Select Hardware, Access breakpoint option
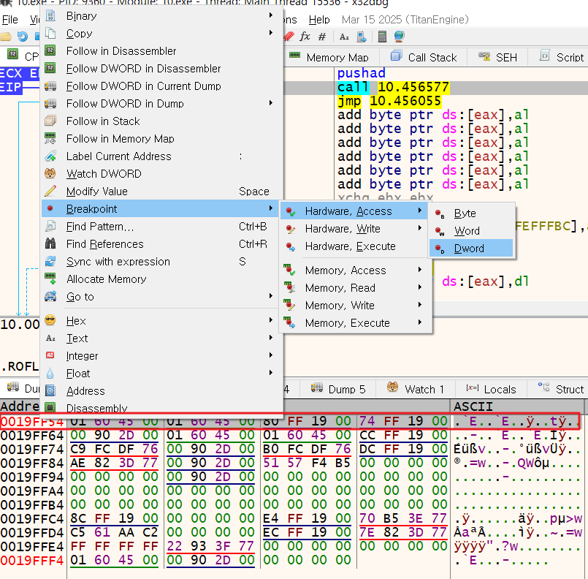This screenshot has width=588, height=579. click(x=354, y=211)
